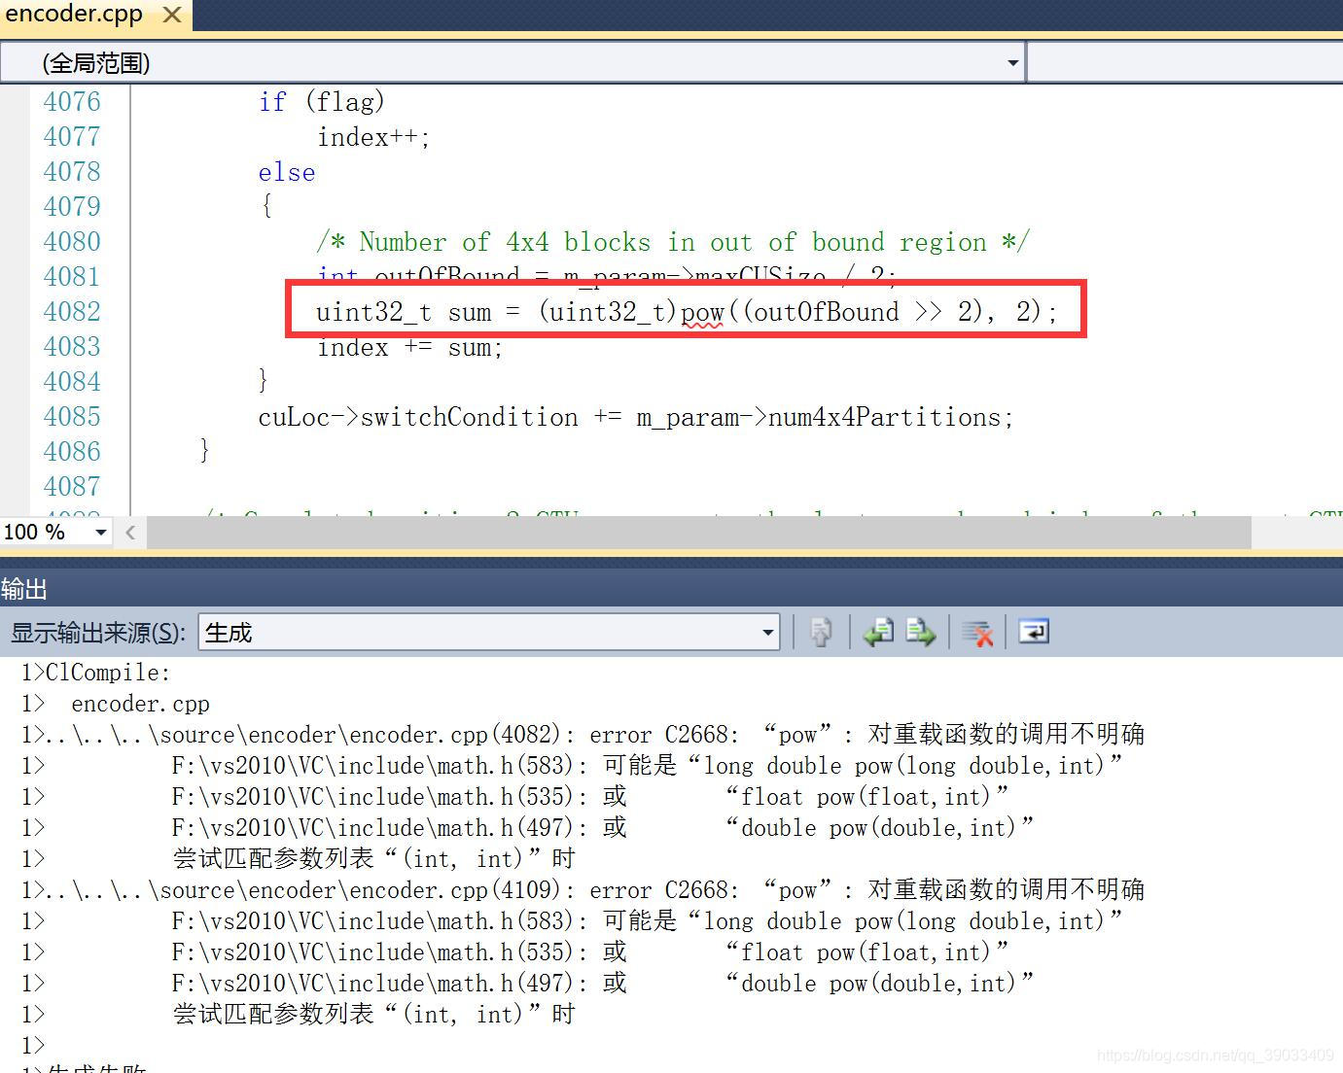Click cuLoc->switchCondition code line
1343x1073 pixels.
coord(636,417)
